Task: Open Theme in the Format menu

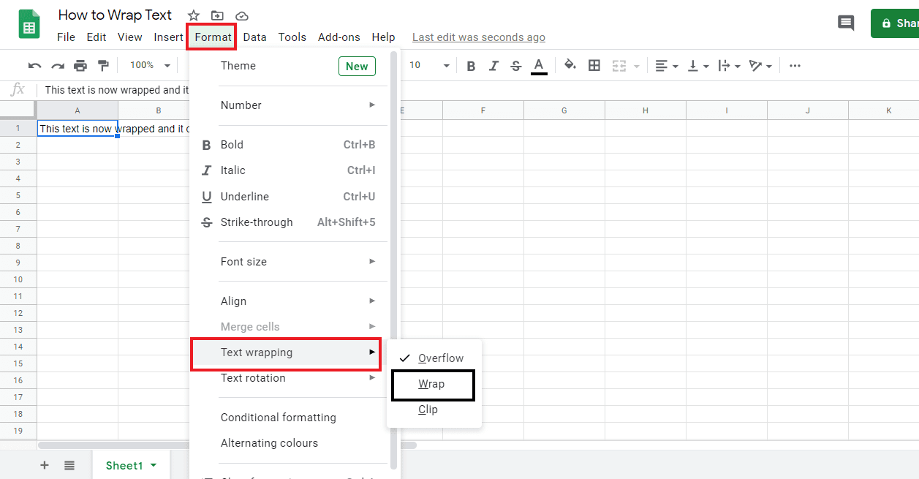Action: [290, 66]
